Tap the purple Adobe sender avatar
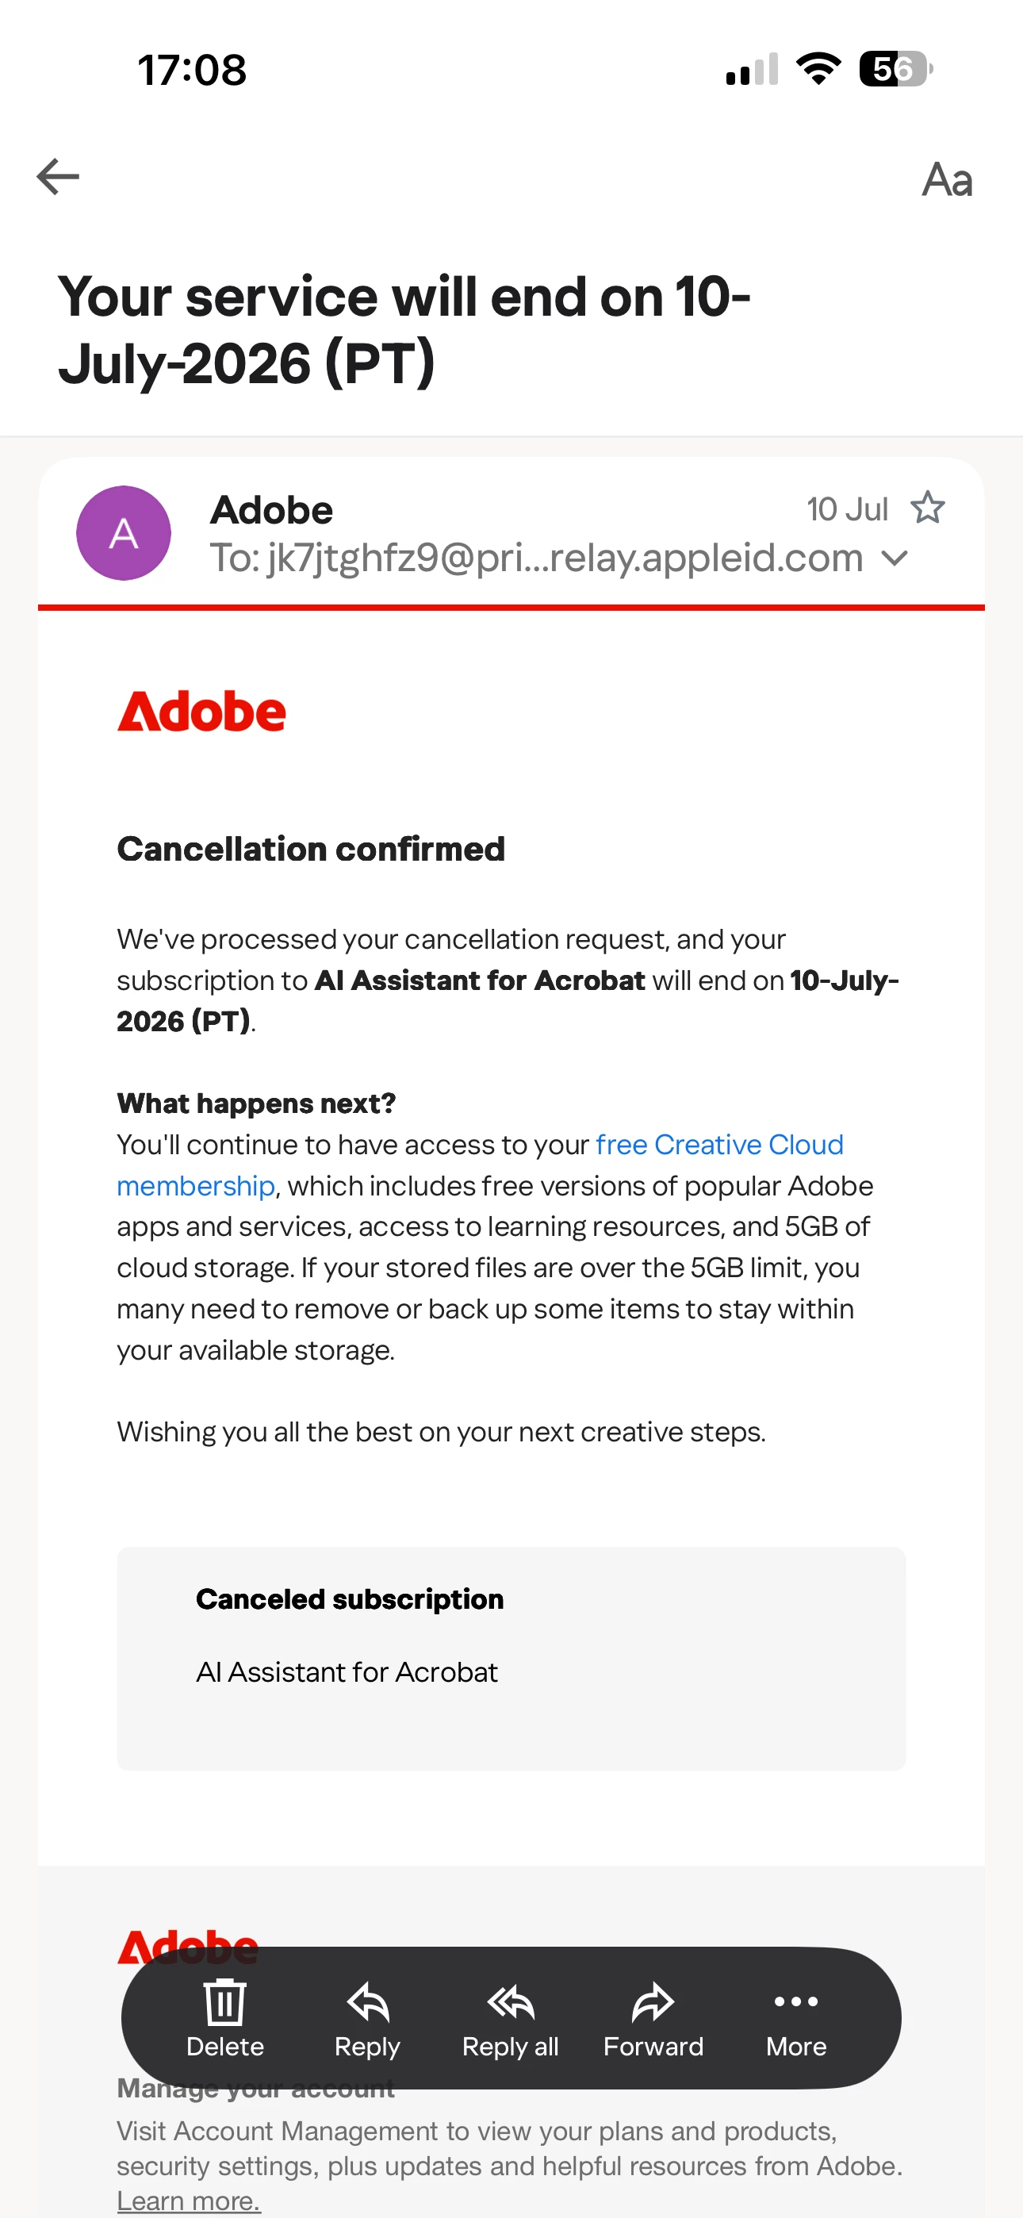 (x=123, y=533)
